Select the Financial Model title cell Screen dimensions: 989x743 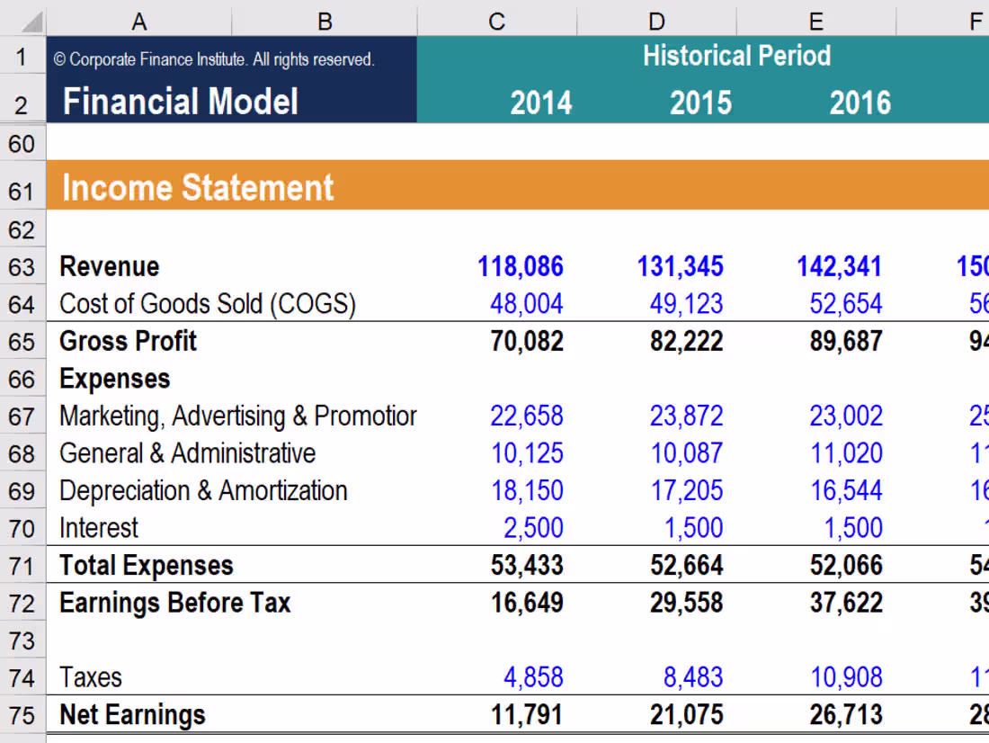(x=179, y=102)
